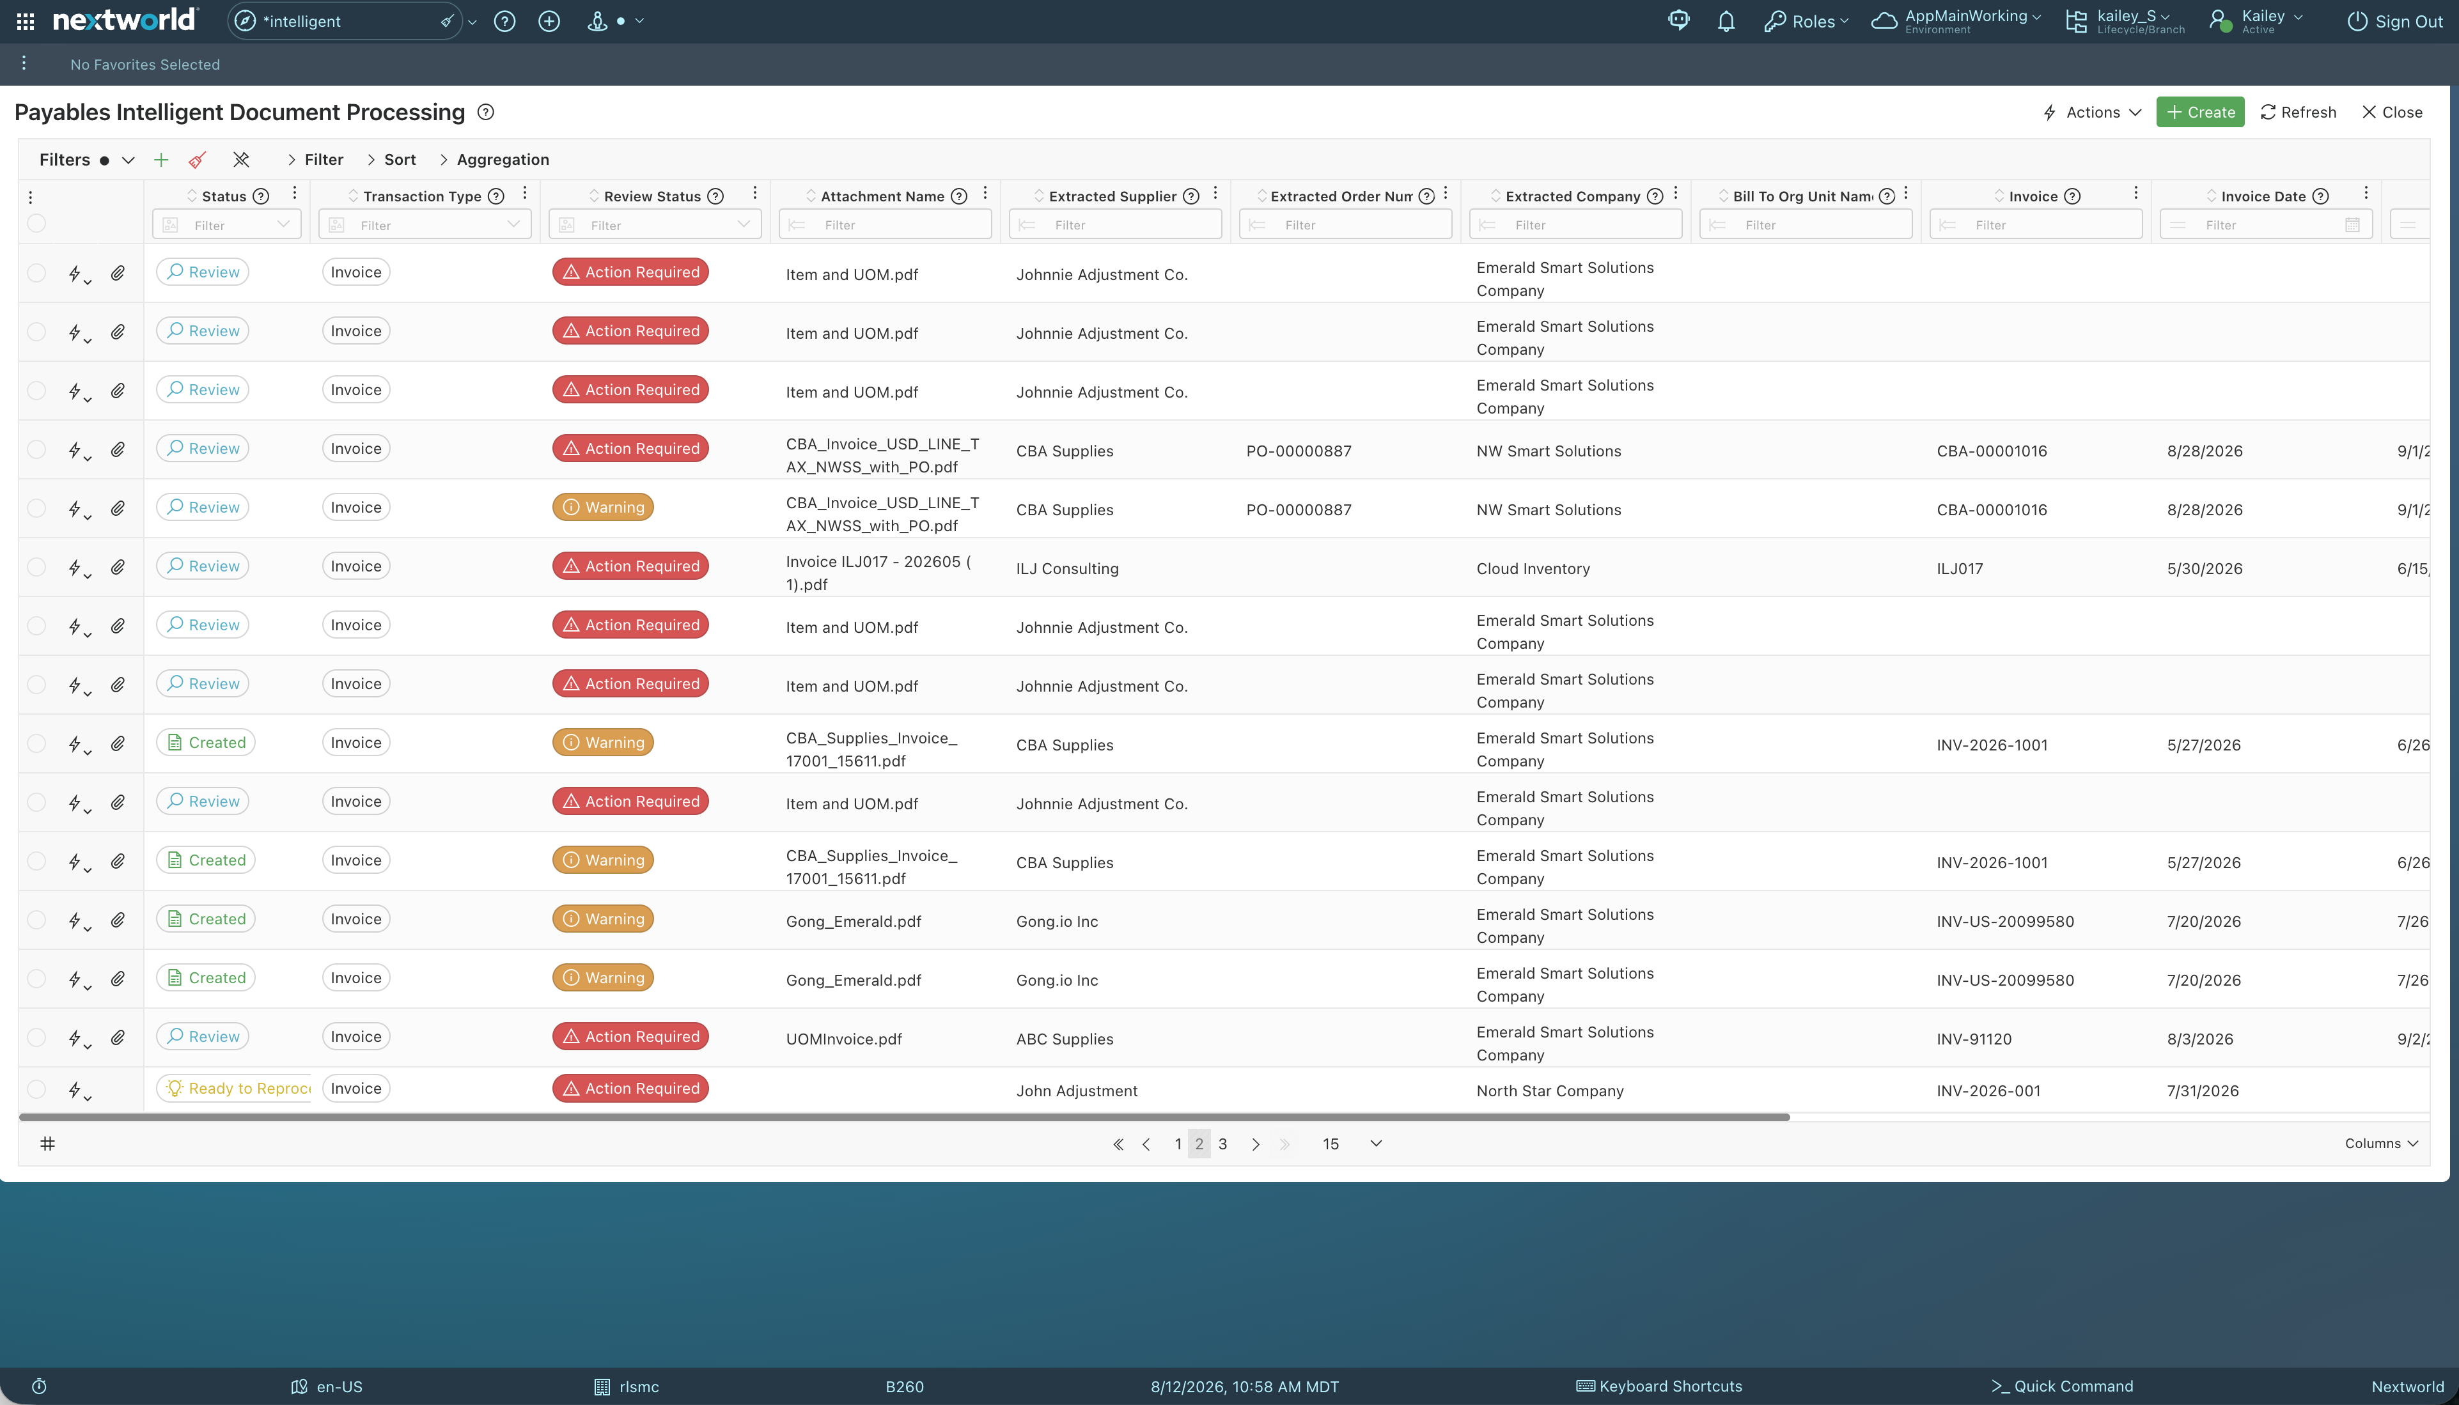
Task: Open the chatbot assistant icon
Action: coord(1678,20)
